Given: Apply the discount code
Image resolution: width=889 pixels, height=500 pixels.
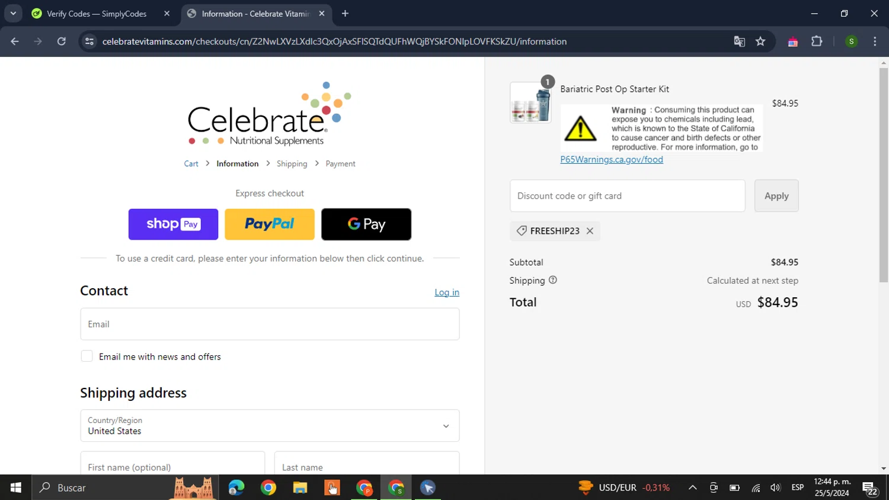Looking at the screenshot, I should [x=776, y=196].
